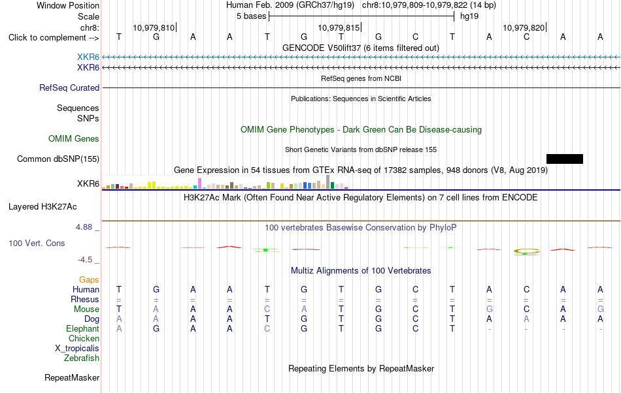621x393 pixels.
Task: Click the OMIM Gene Phenotypes green title
Action: 361,130
